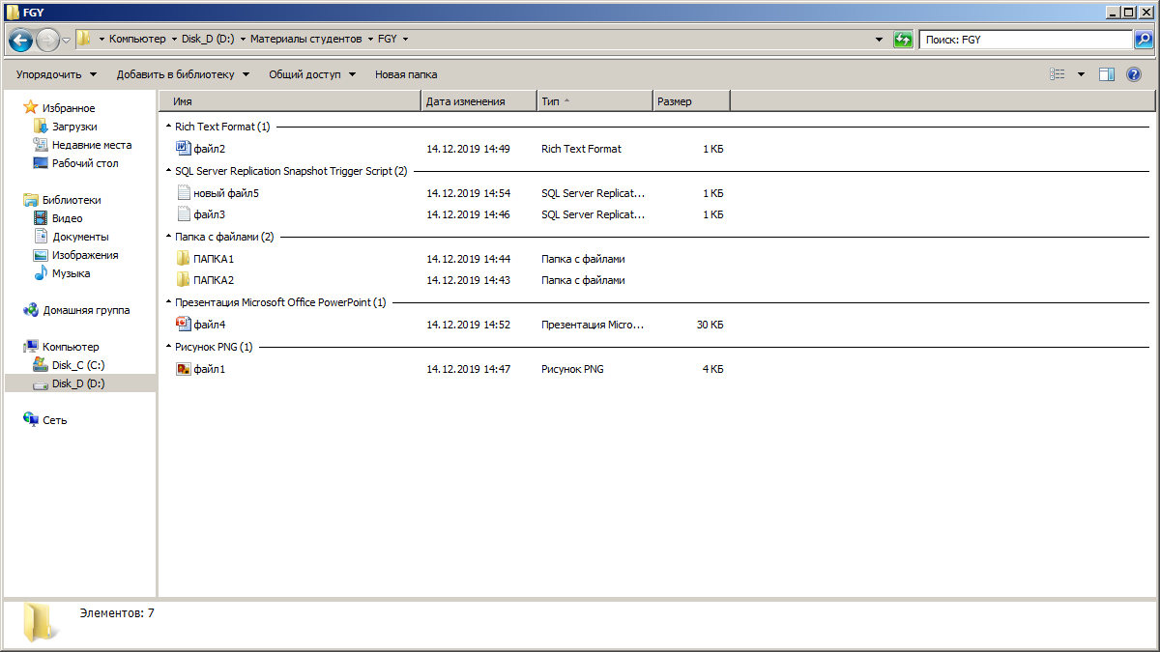
Task: Open Рабочий стол in the sidebar
Action: pos(85,163)
